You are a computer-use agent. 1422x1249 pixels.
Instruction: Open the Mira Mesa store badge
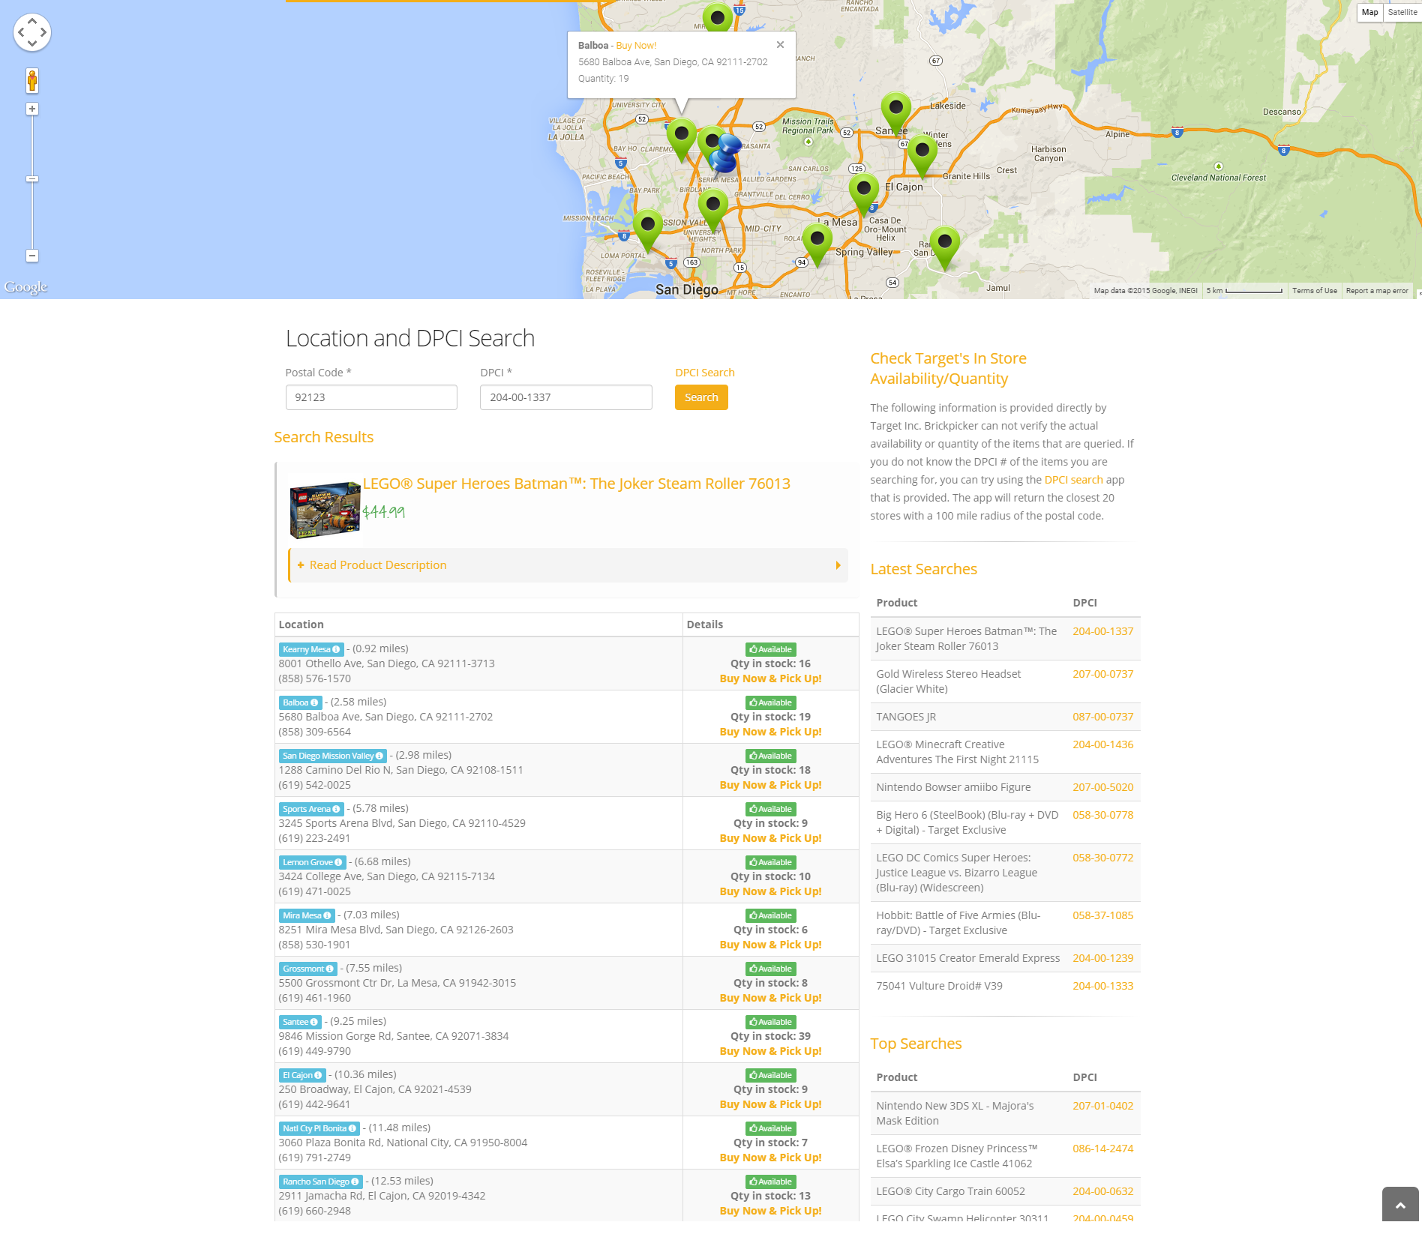[307, 915]
